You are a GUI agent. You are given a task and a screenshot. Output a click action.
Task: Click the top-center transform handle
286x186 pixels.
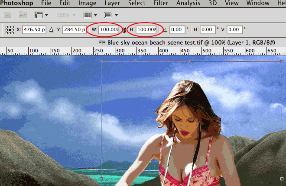[192, 62]
